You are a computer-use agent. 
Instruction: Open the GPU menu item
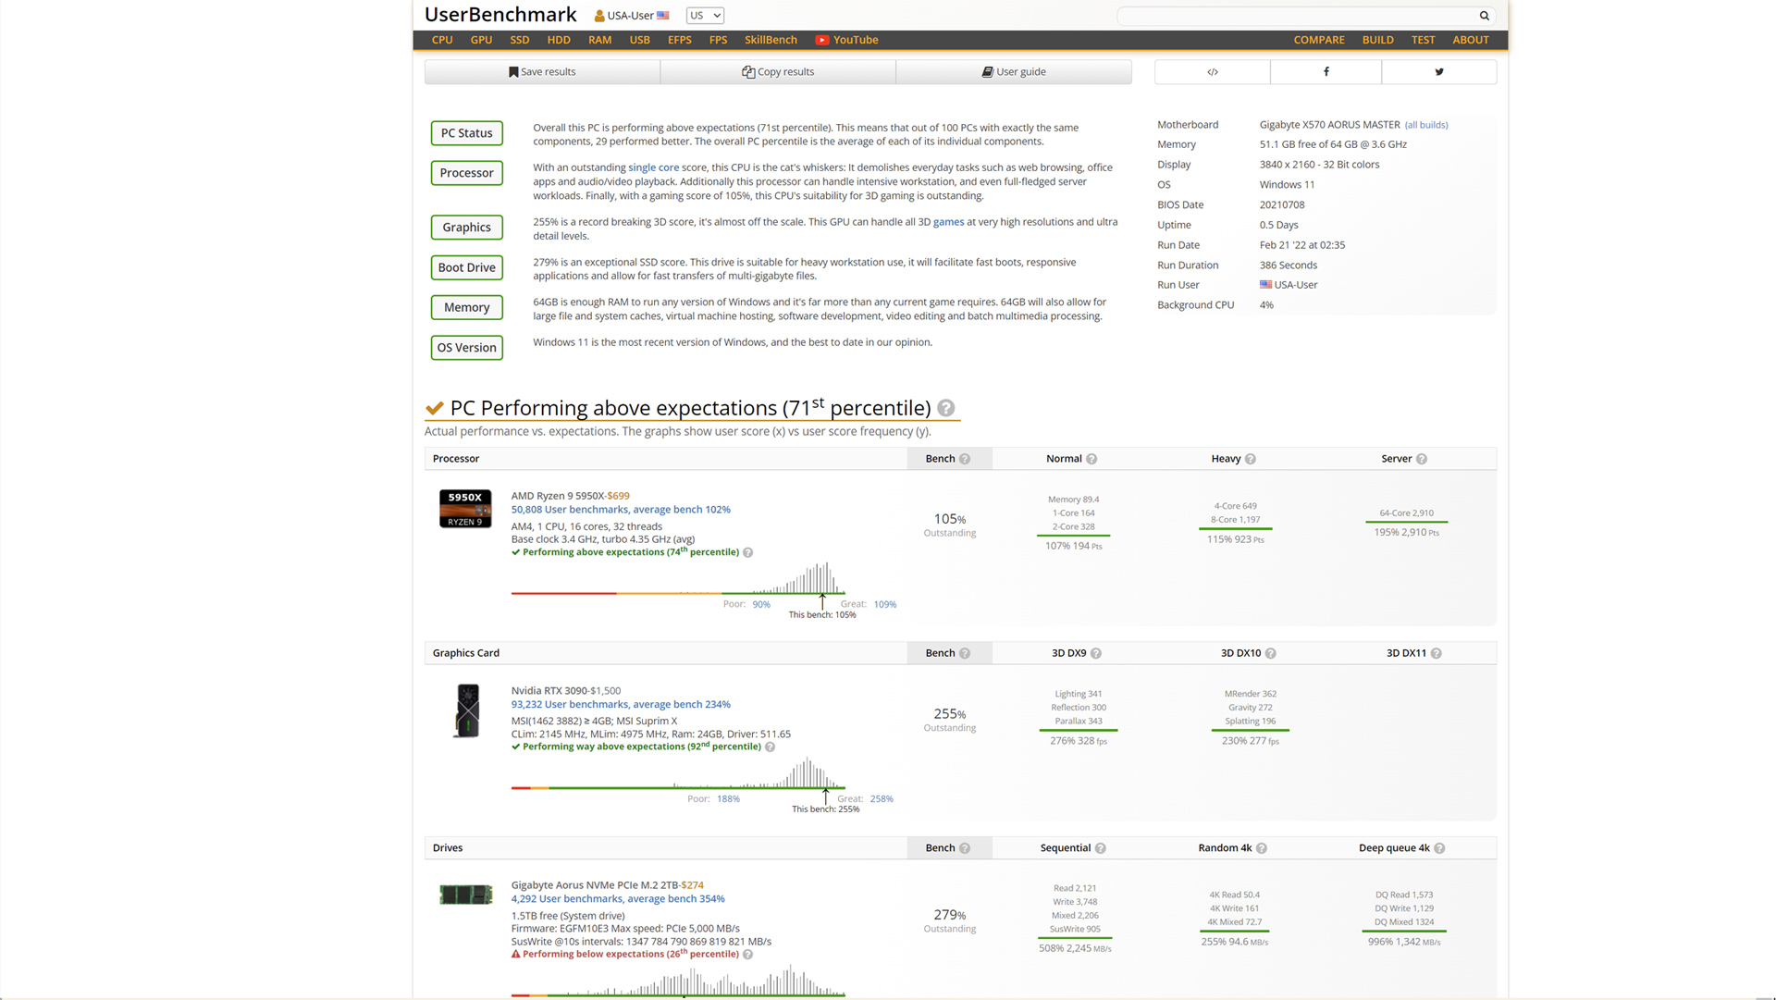click(481, 40)
